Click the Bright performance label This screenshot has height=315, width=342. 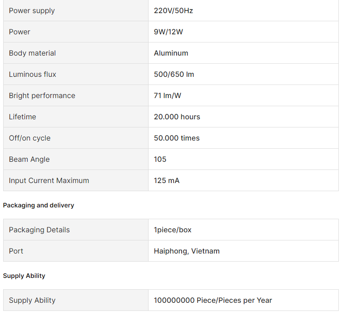pos(42,95)
